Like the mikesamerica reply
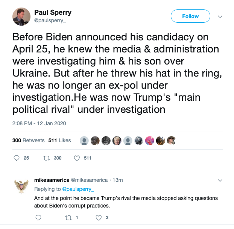This screenshot has width=234, height=229. tap(99, 217)
